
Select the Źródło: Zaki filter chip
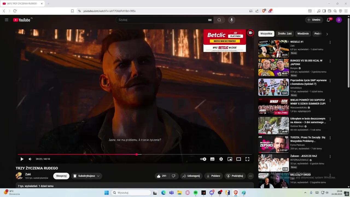[x=285, y=34]
